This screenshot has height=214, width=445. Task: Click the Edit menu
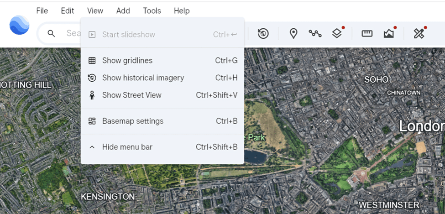(68, 10)
